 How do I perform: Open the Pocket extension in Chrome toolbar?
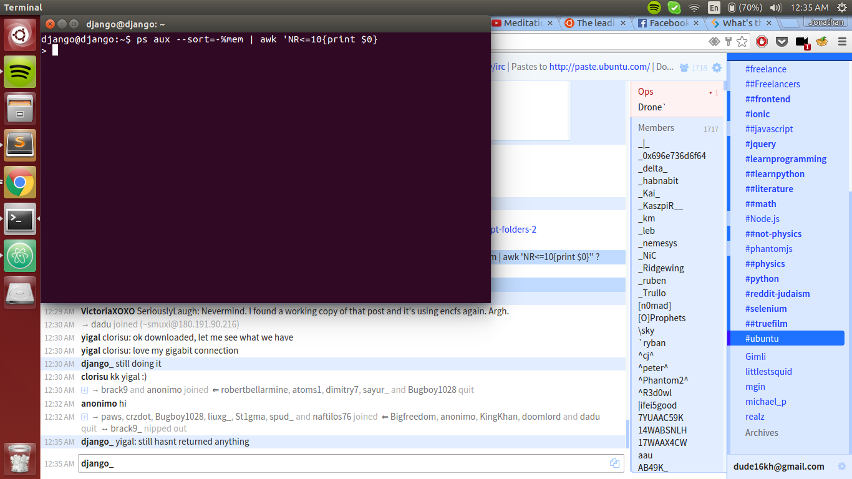coord(782,42)
